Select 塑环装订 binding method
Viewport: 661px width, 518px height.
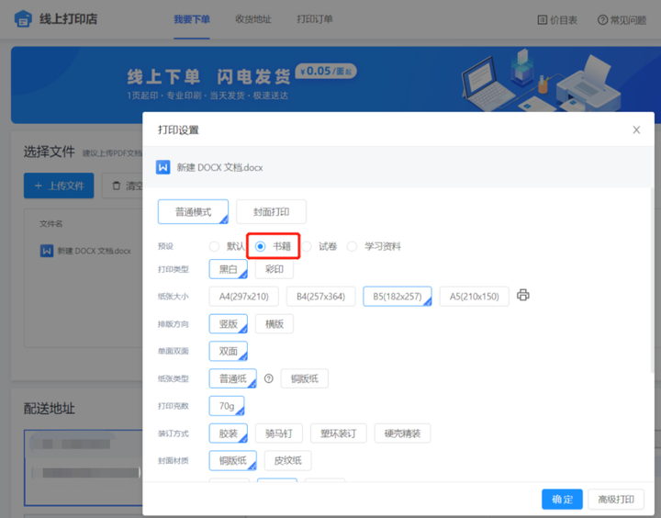[x=339, y=434]
